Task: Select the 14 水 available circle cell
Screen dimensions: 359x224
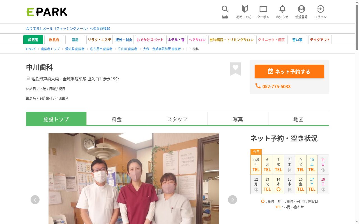Action: pos(279,184)
